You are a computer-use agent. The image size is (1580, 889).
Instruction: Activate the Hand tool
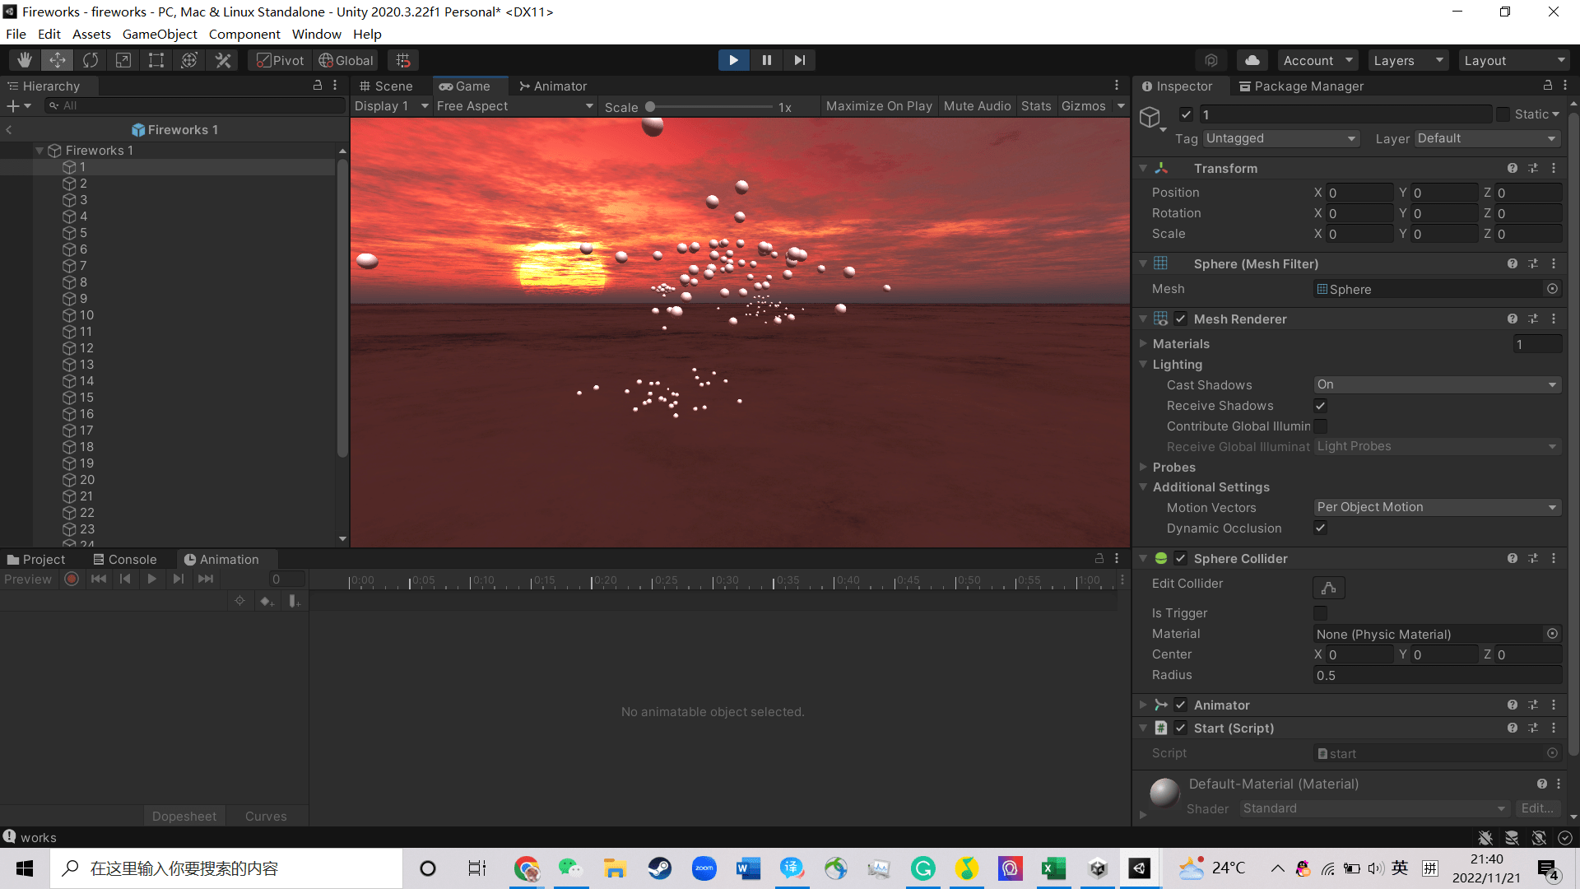[x=24, y=59]
